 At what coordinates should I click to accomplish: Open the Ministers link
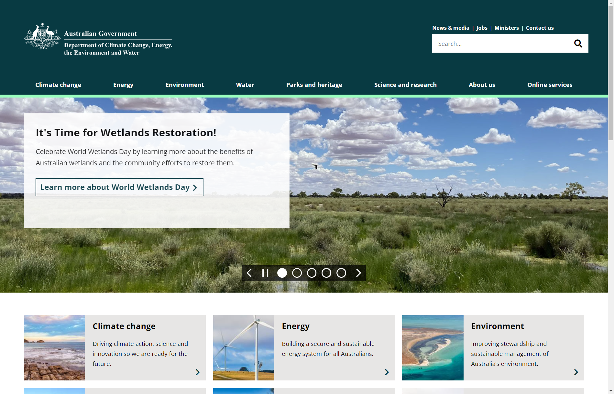pyautogui.click(x=506, y=28)
